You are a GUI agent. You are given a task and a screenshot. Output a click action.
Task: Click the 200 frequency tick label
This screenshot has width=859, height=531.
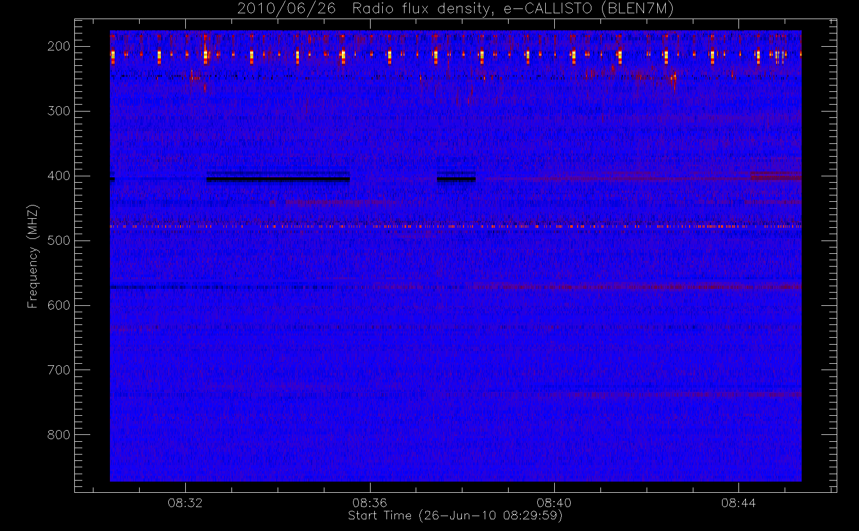59,46
